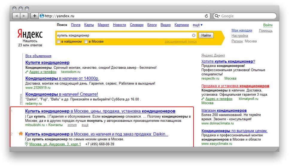This screenshot has height=166, width=289.
Task: Open ad 'Купите кондиционер'
Action: coord(47,63)
